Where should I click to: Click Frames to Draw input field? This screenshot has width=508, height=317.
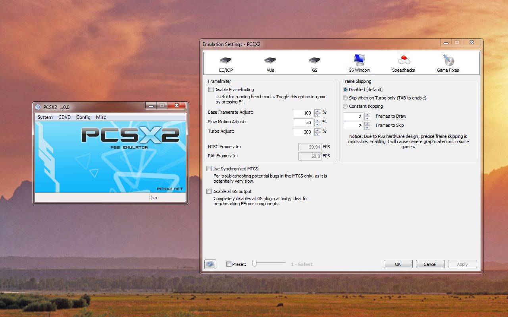[x=353, y=116]
